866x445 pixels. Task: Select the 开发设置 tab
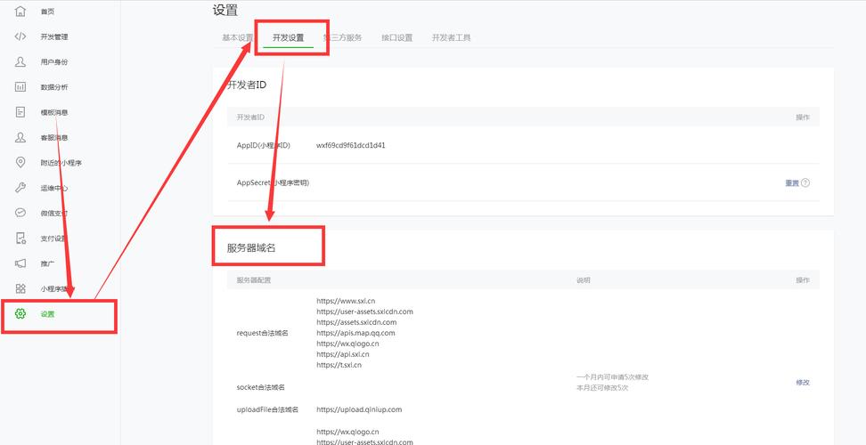click(x=289, y=38)
